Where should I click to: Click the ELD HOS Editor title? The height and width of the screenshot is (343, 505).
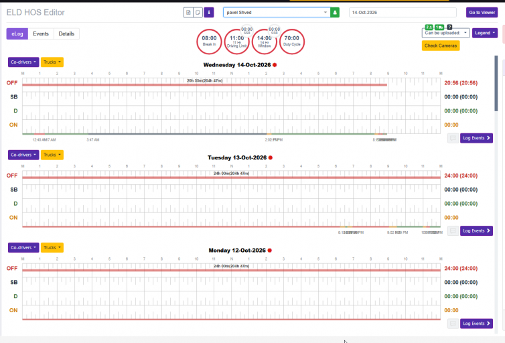tap(35, 13)
